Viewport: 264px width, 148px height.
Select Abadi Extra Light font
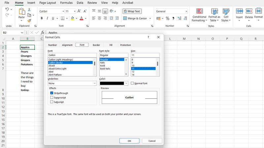pos(57,69)
